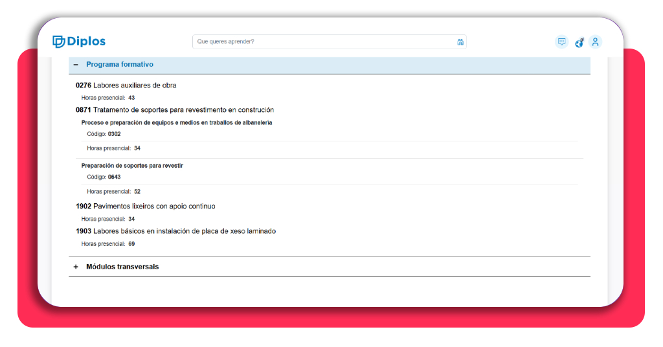Click the "Código: 0643" line
This screenshot has height=347, width=663.
[x=104, y=177]
